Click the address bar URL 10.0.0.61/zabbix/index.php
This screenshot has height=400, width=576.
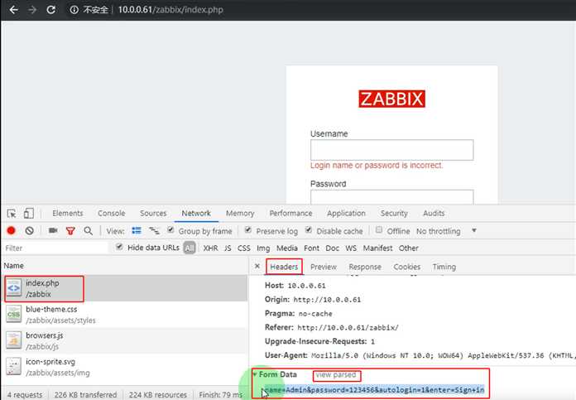(170, 10)
